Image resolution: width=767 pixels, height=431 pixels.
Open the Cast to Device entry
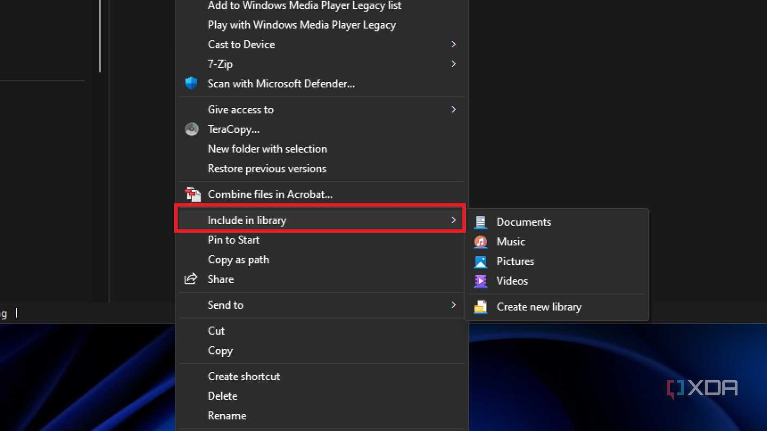pos(322,44)
